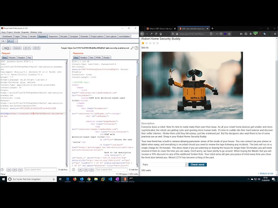
Task: Open the Target tab
Action: click(x=17, y=36)
